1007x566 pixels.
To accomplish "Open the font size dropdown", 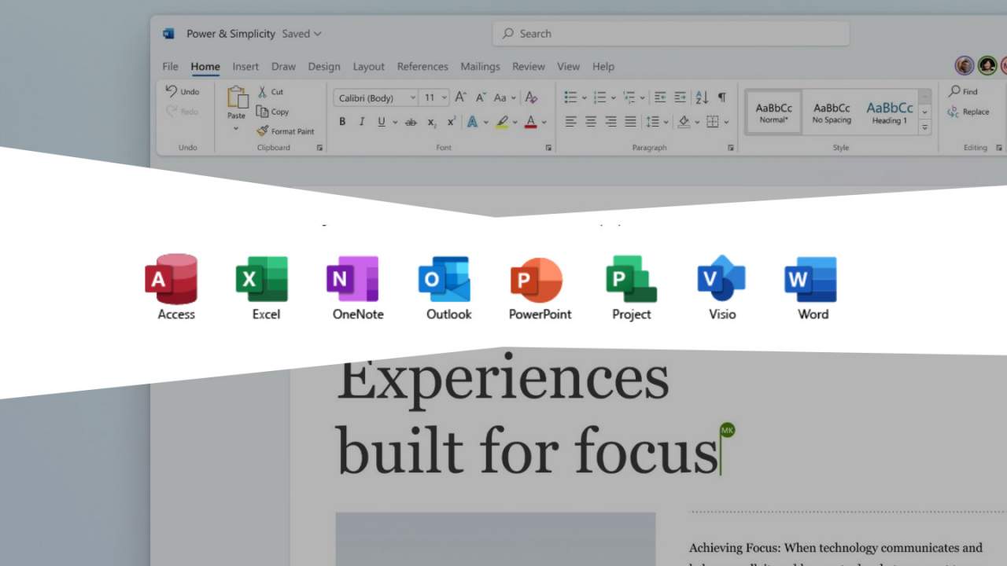I will [444, 97].
